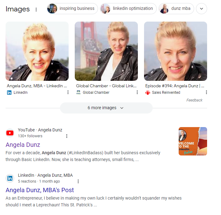Open the Episode #394 image thumbnail
Image resolution: width=221 pixels, height=215 pixels.
(176, 51)
